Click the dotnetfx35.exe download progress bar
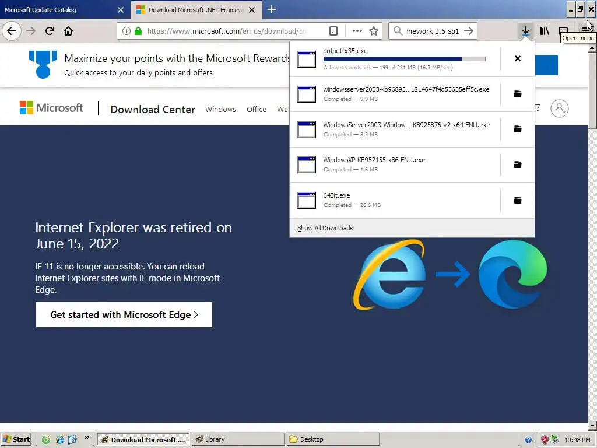Viewport: 597px width, 448px height. coord(405,59)
